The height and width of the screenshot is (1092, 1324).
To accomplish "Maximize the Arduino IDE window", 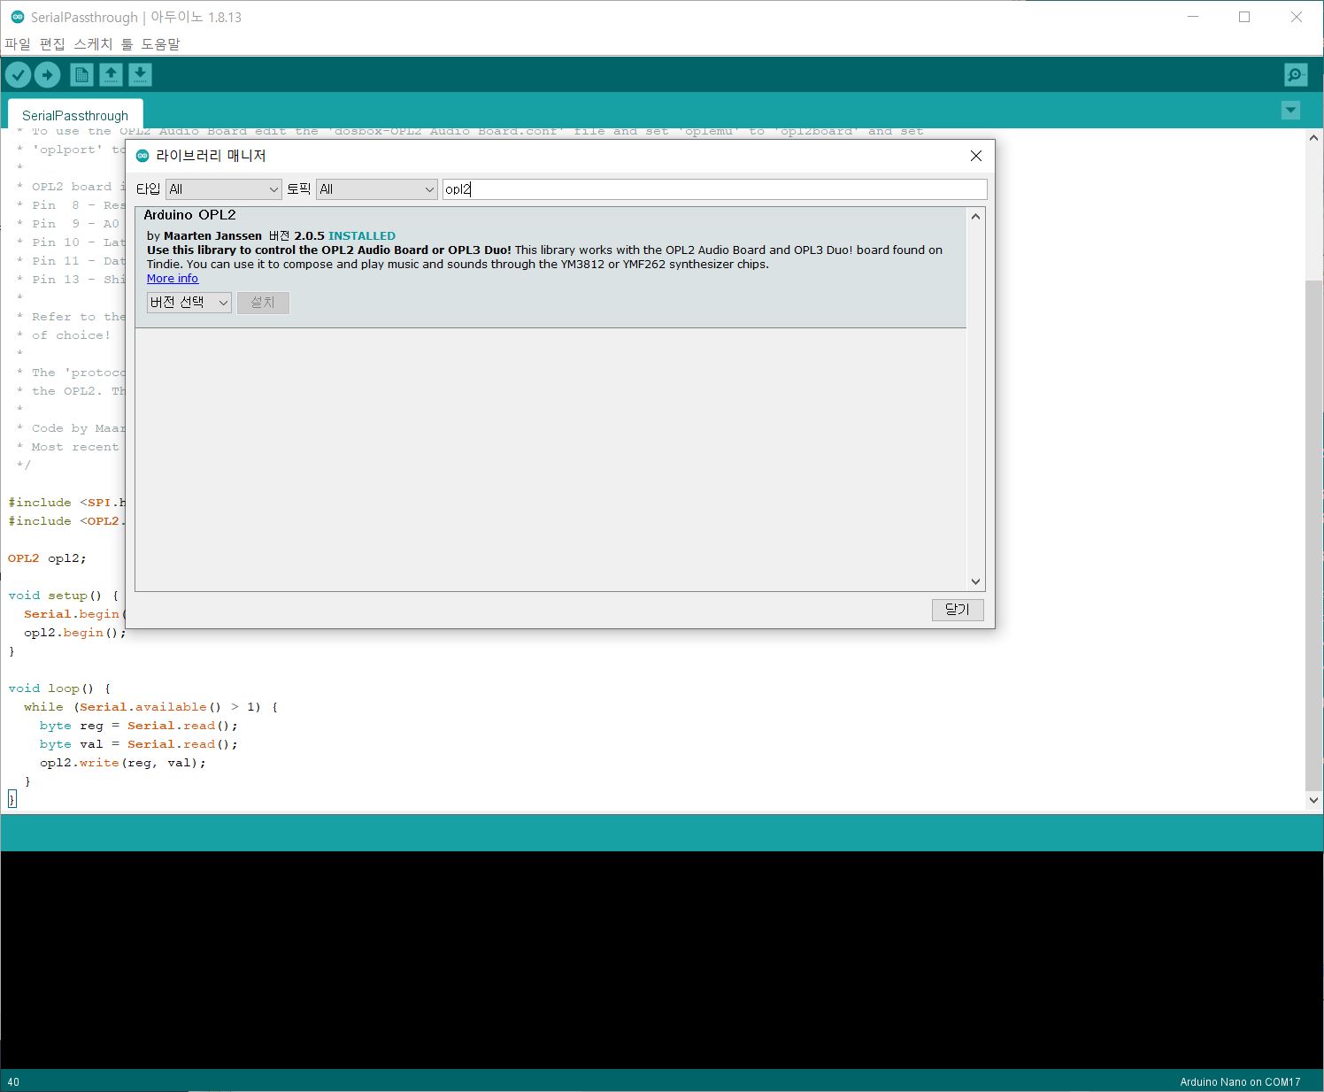I will (1244, 17).
